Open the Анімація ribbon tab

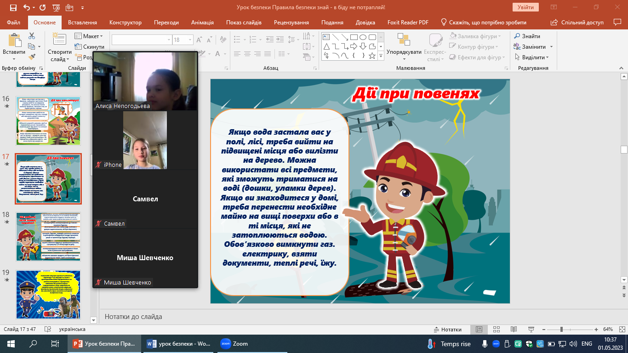click(202, 23)
